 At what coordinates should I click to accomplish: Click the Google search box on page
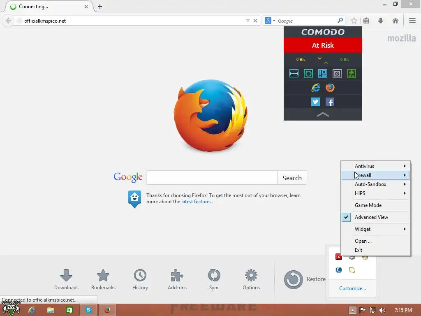[x=212, y=178]
